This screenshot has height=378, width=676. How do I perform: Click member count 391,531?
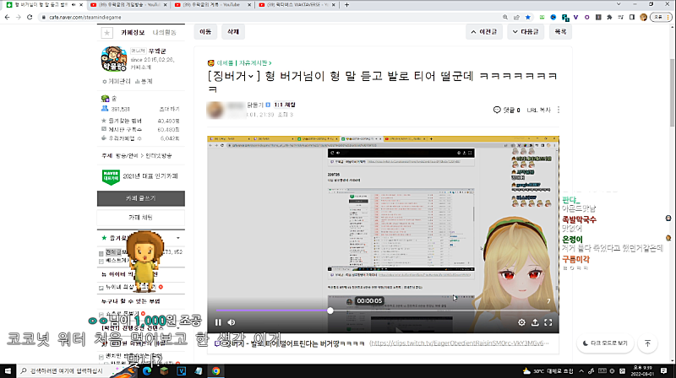tap(121, 110)
